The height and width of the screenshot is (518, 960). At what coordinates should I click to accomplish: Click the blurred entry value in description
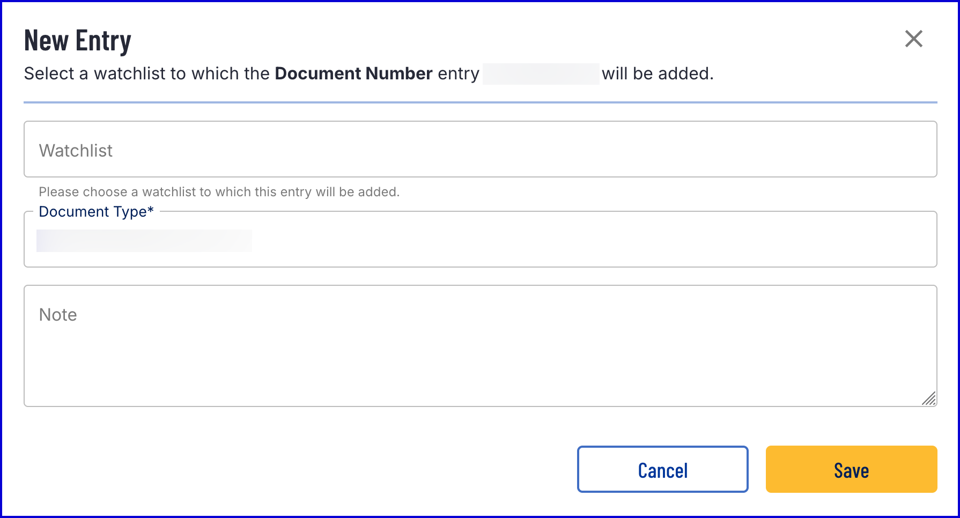(541, 74)
